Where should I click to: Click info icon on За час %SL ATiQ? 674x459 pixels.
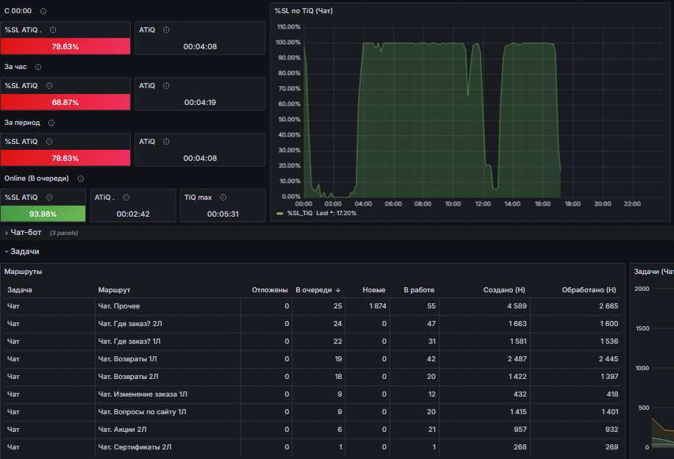pos(49,86)
